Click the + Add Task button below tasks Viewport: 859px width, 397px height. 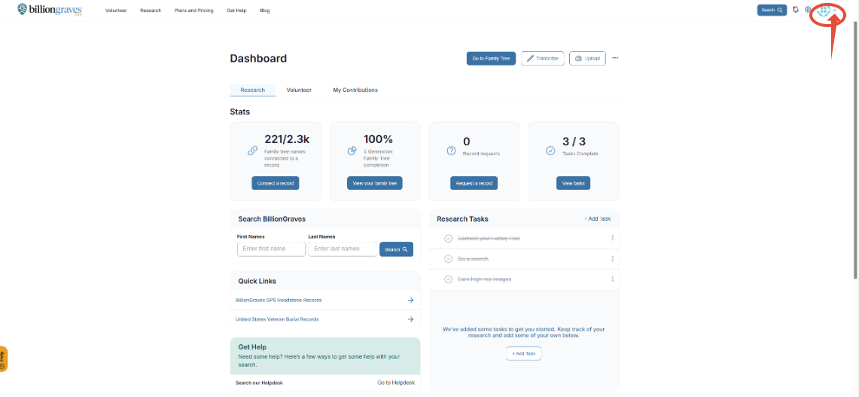(x=524, y=353)
